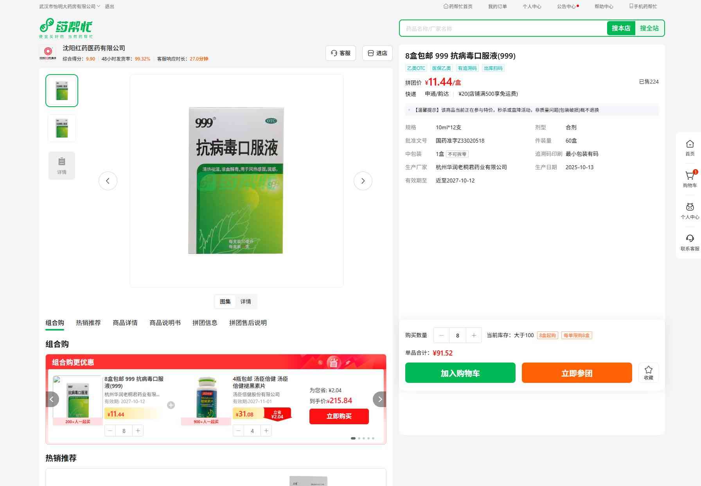Viewport: 701px width, 486px height.
Task: Click the shopping cart icon in sidebar
Action: coord(690,176)
